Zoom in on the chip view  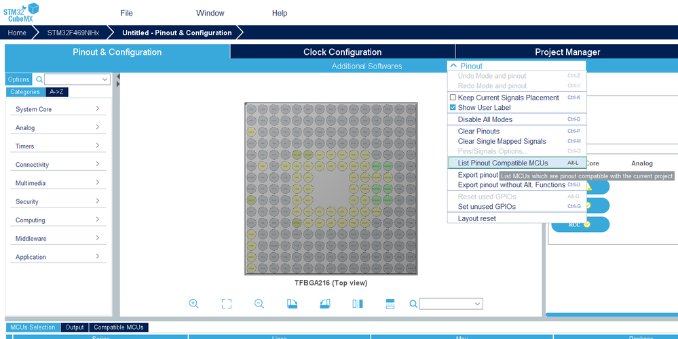[x=193, y=304]
